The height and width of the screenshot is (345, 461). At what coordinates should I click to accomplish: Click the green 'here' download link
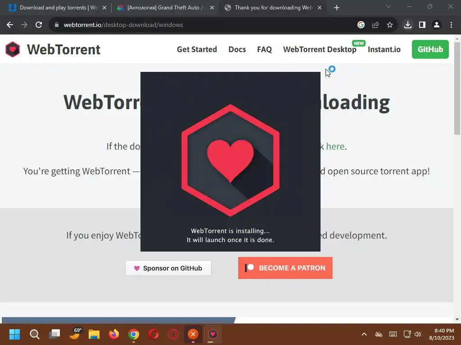pos(335,146)
